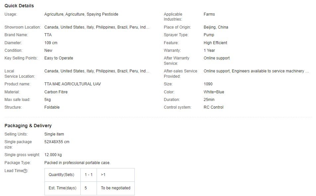Select the 12.000 kg gross weight value

pyautogui.click(x=53, y=155)
